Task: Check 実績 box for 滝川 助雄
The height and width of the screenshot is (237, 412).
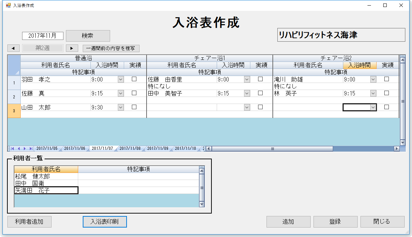Action: point(386,79)
